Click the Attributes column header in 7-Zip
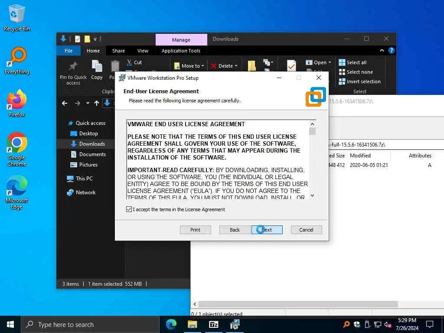This screenshot has height=333, width=444. click(x=420, y=156)
